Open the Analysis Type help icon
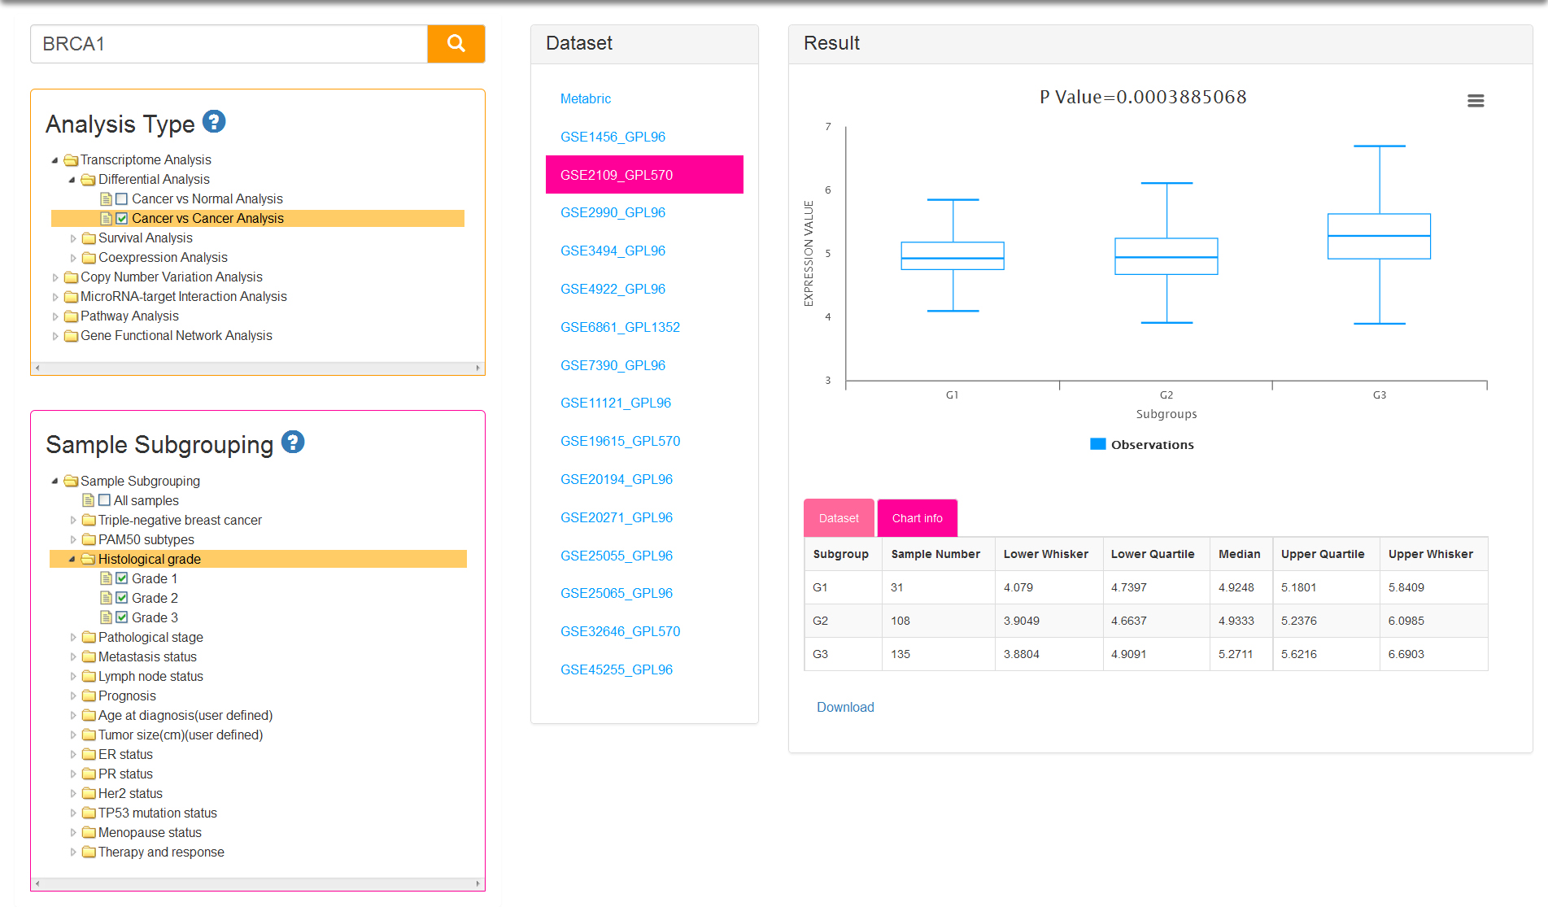Viewport: 1548px width, 907px height. click(x=214, y=122)
